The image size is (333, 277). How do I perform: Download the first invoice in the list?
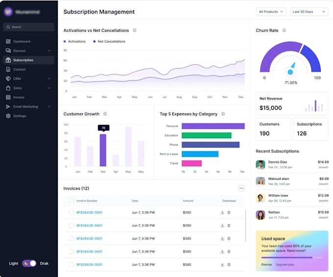[x=222, y=212]
